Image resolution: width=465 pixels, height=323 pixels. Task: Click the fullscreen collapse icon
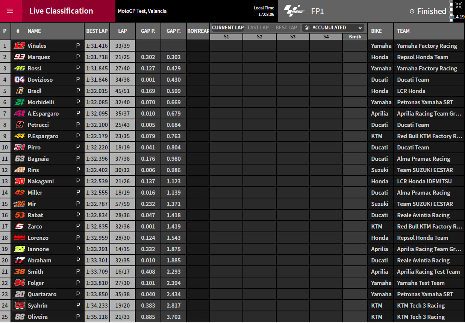tap(458, 5)
